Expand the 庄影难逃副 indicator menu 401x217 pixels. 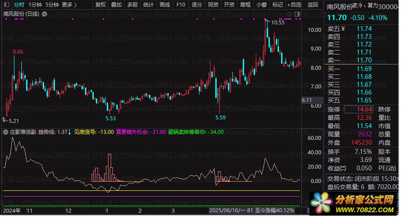pos(6,132)
